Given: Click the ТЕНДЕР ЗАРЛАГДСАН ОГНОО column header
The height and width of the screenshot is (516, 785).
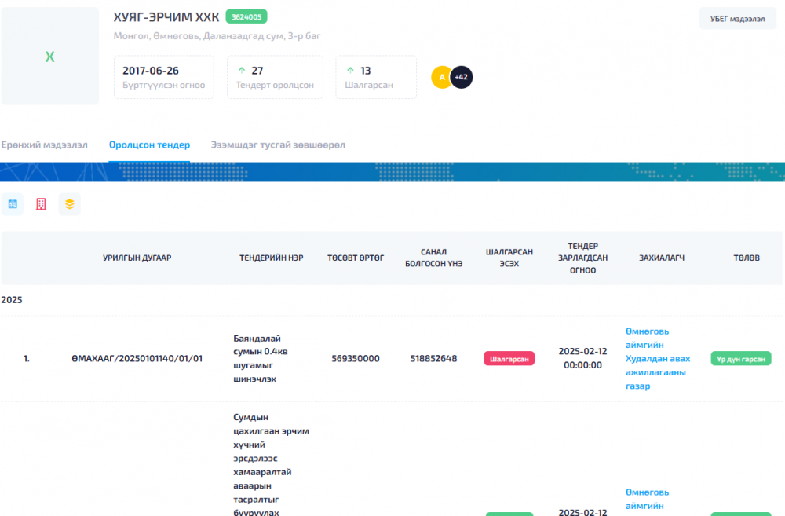Looking at the screenshot, I should tap(582, 258).
